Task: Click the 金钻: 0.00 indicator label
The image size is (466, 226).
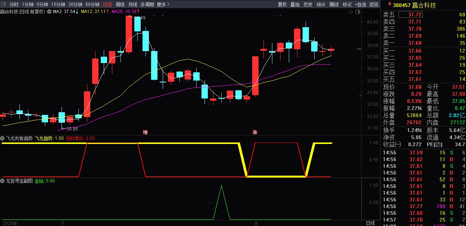Action: pos(45,181)
